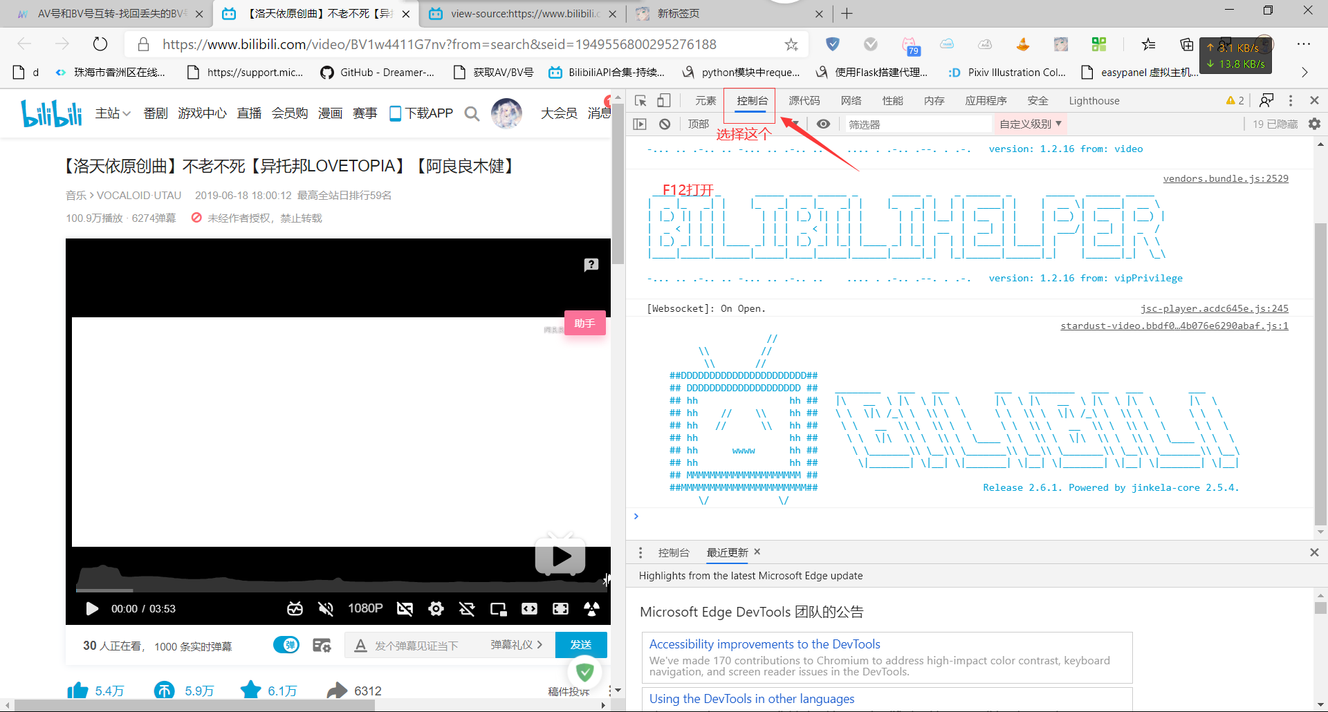This screenshot has width=1328, height=712.
Task: Open the 内存 (Memory) tab
Action: [x=934, y=101]
